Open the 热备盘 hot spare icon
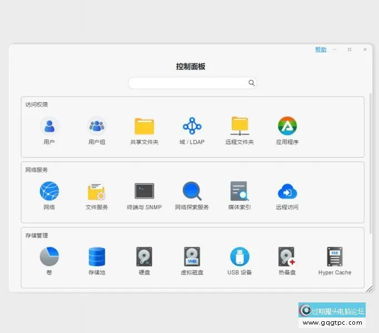Viewport: 379px width, 333px height. (x=287, y=256)
